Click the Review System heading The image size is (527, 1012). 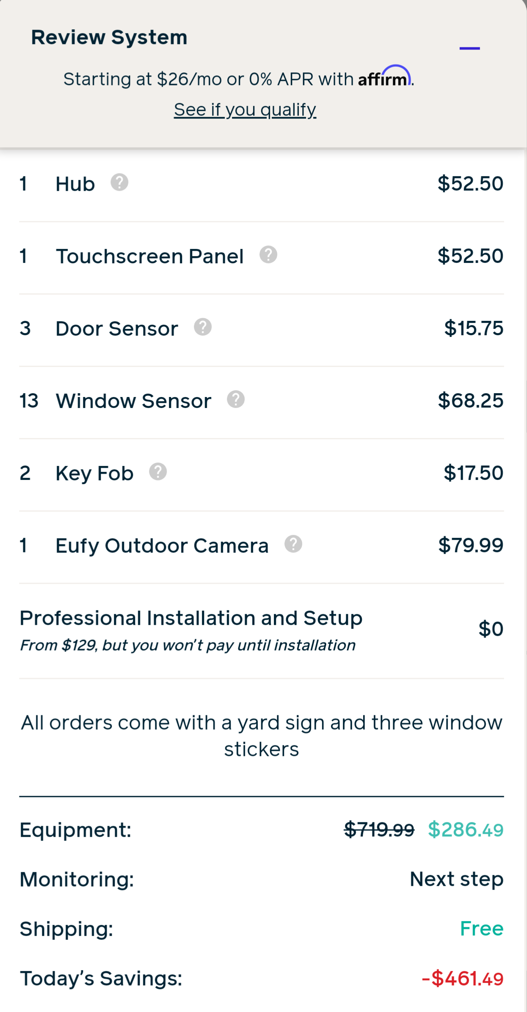coord(109,37)
